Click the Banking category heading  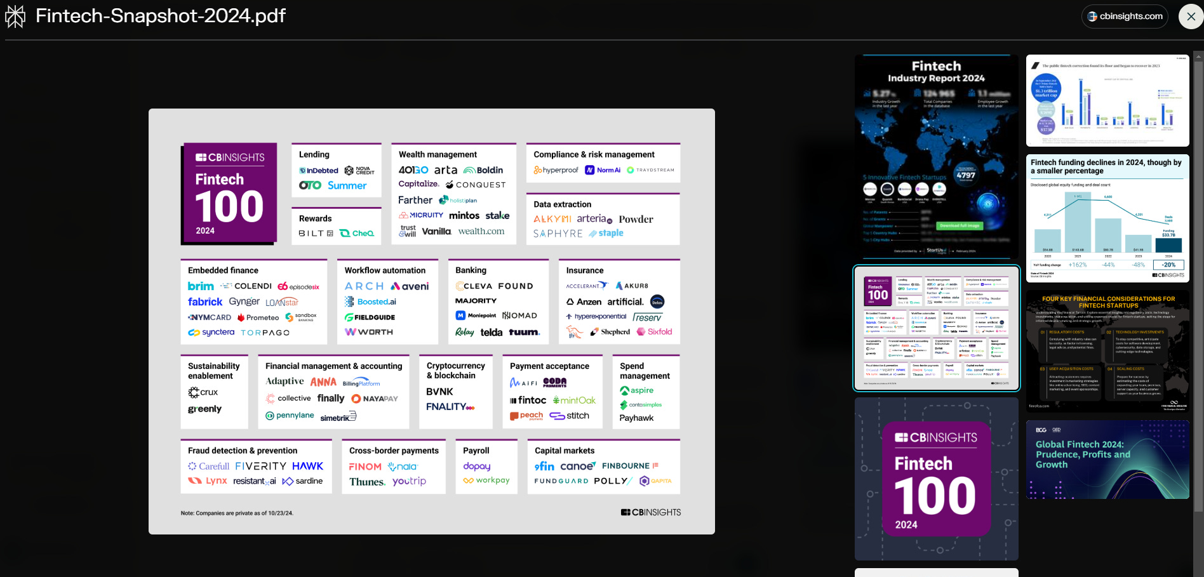tap(471, 270)
